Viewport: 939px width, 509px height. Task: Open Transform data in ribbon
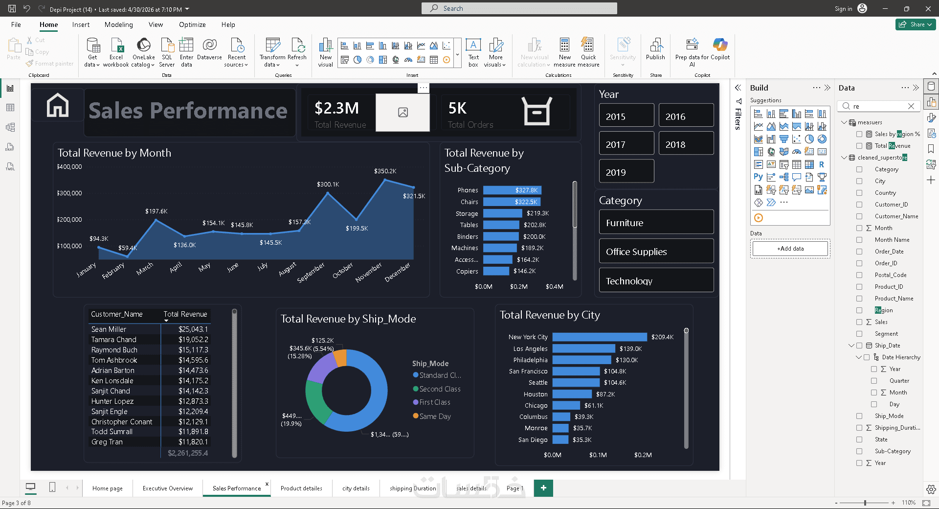coord(272,52)
